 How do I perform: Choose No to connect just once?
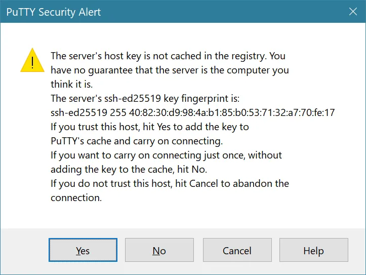[159, 250]
